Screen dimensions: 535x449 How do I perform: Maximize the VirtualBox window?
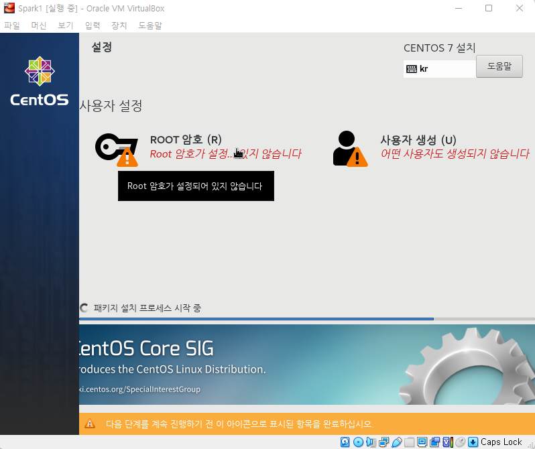[x=489, y=8]
